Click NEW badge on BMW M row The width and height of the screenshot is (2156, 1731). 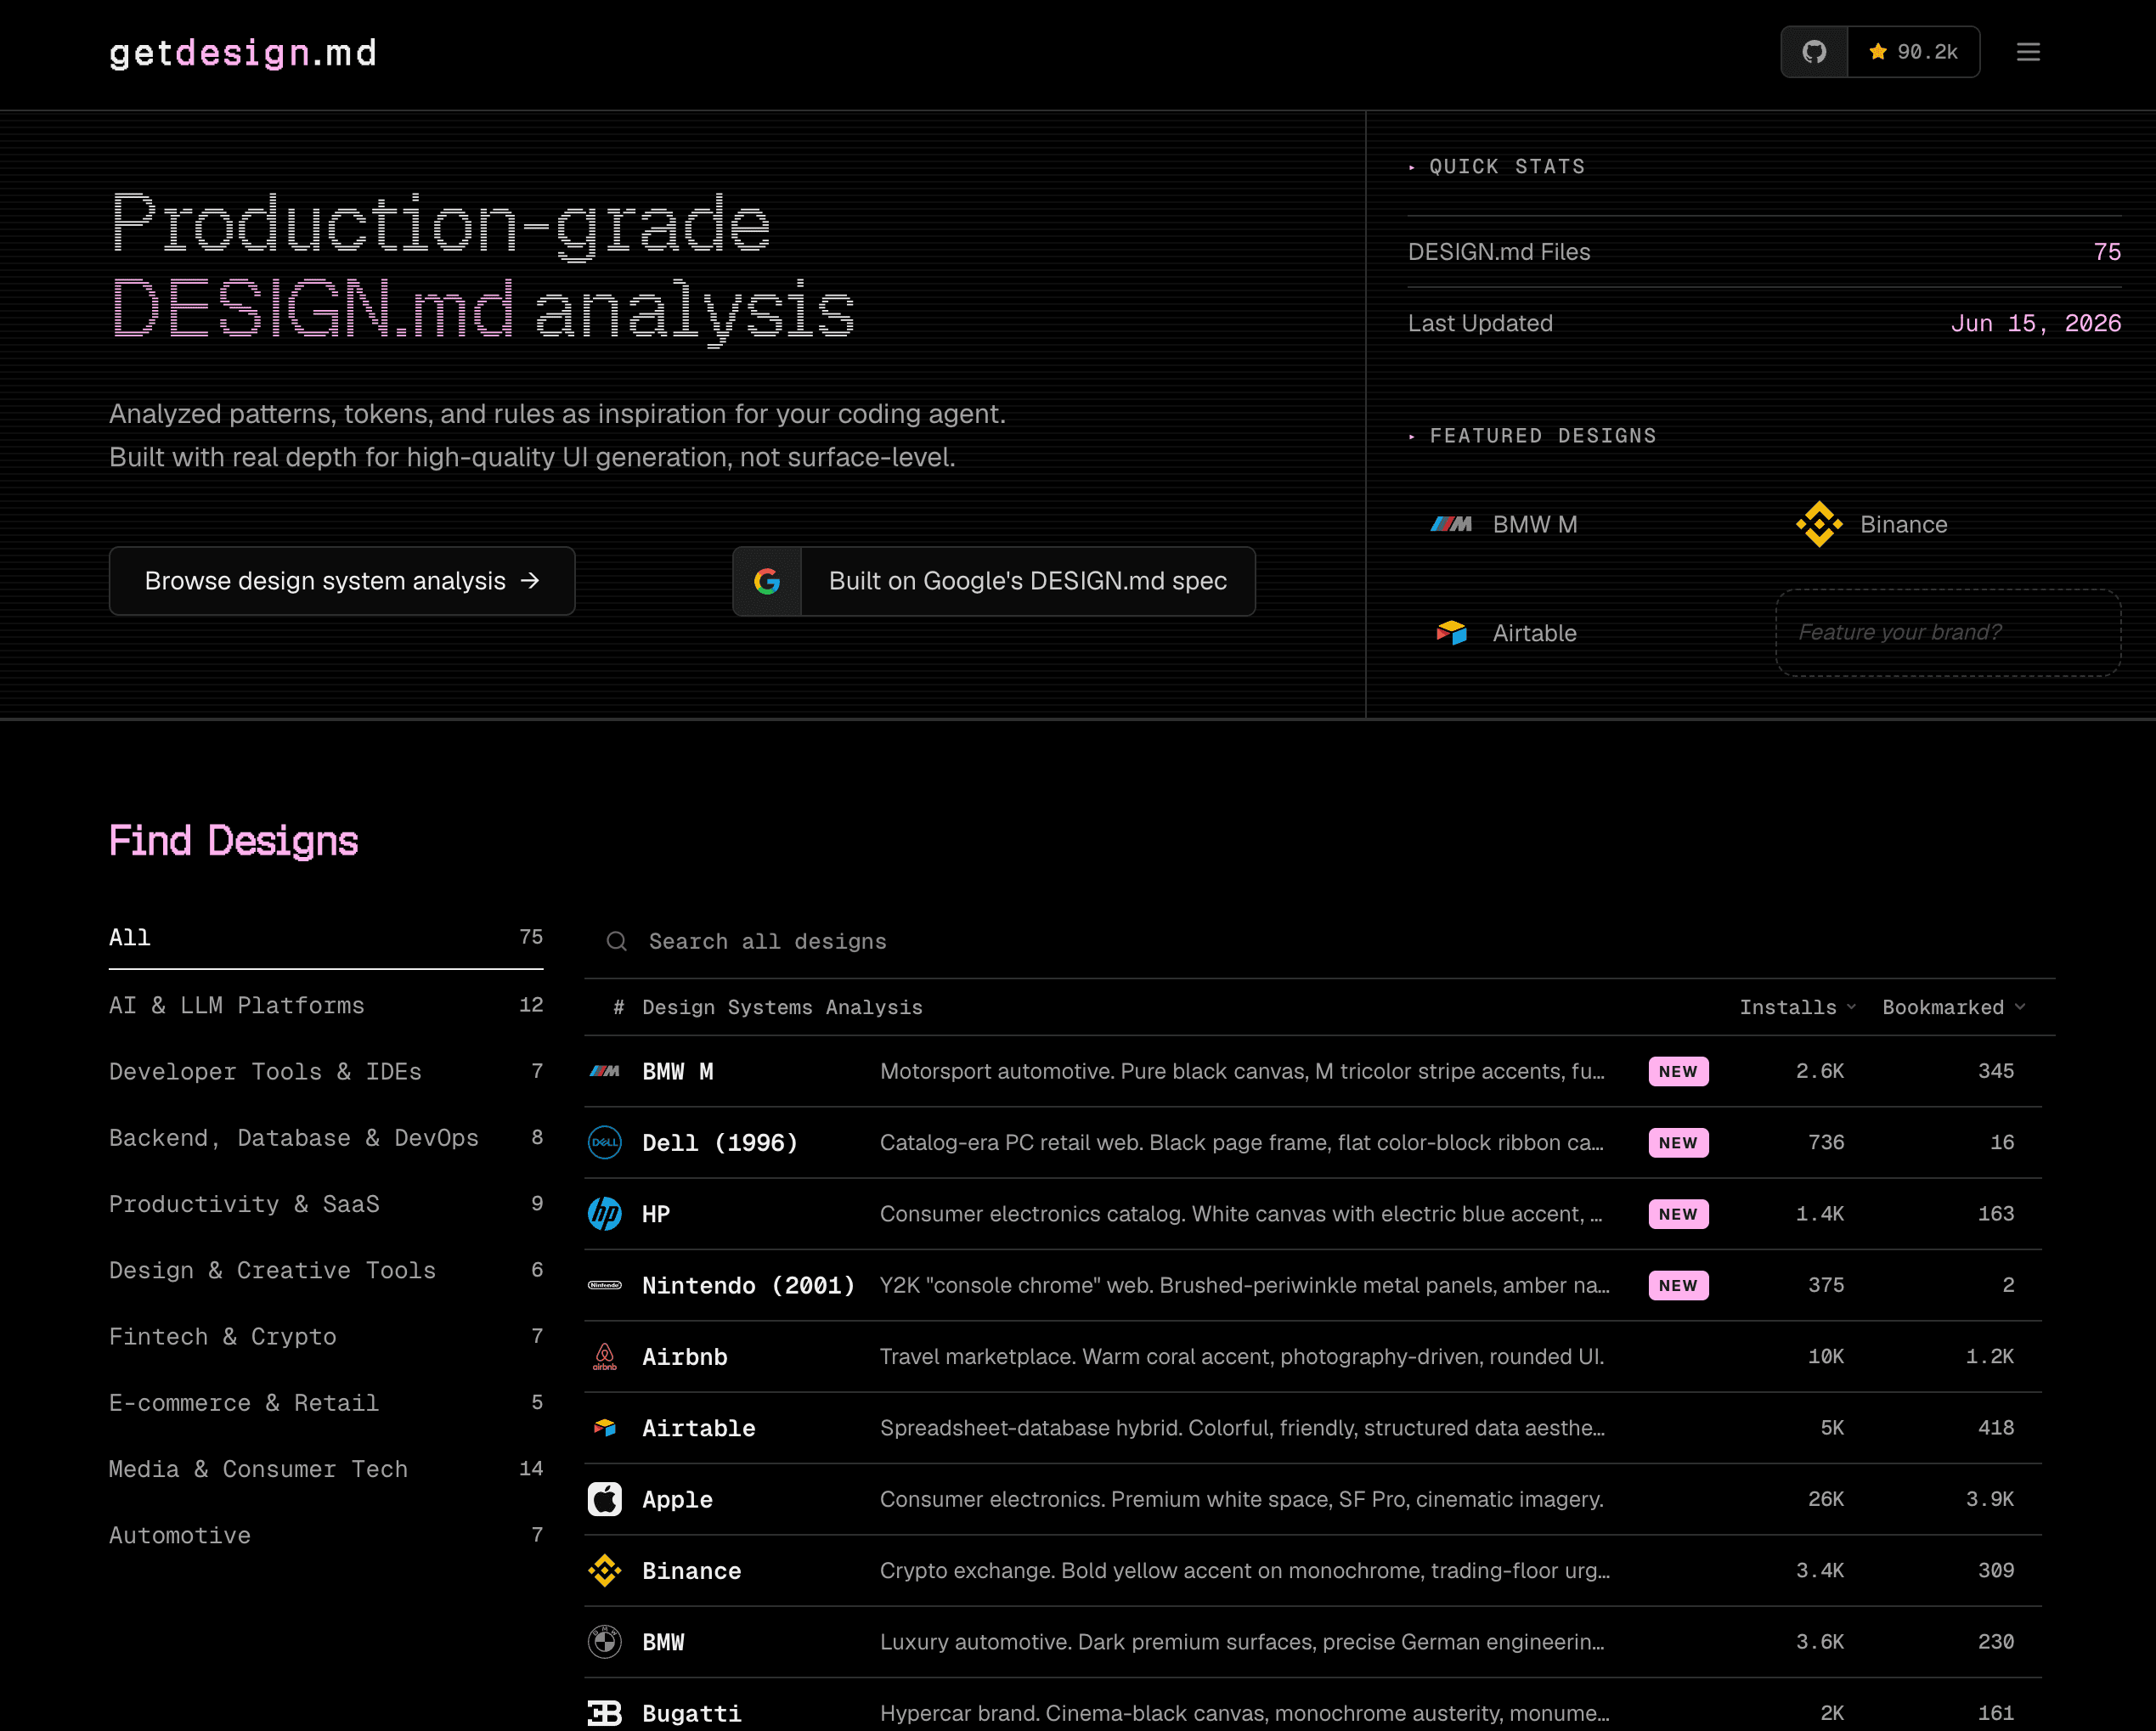(1678, 1071)
